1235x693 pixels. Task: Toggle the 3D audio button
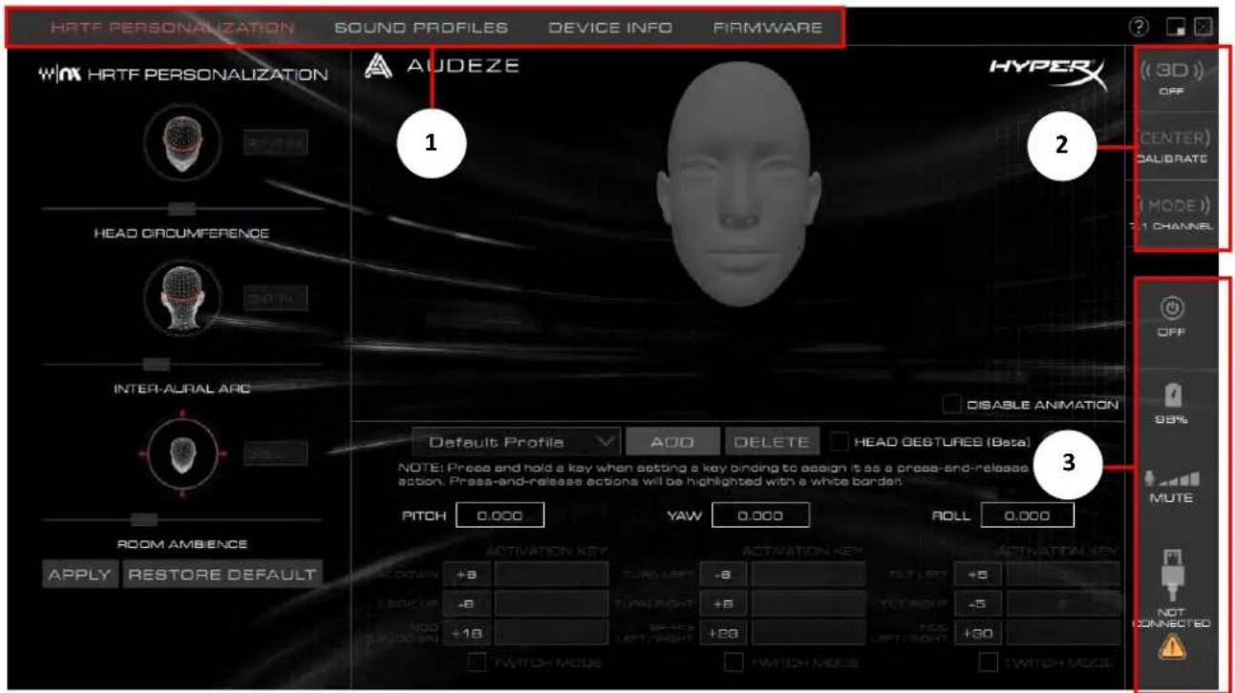1170,79
